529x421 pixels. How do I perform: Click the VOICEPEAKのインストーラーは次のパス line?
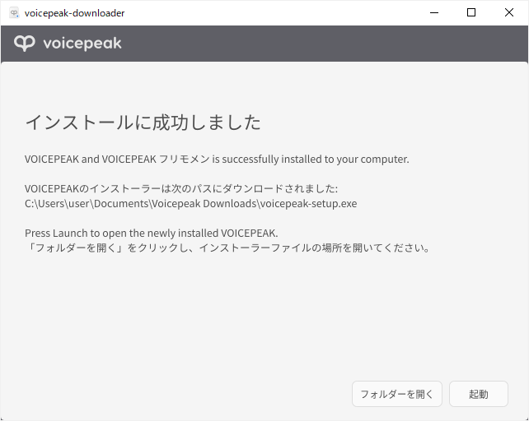tap(181, 188)
